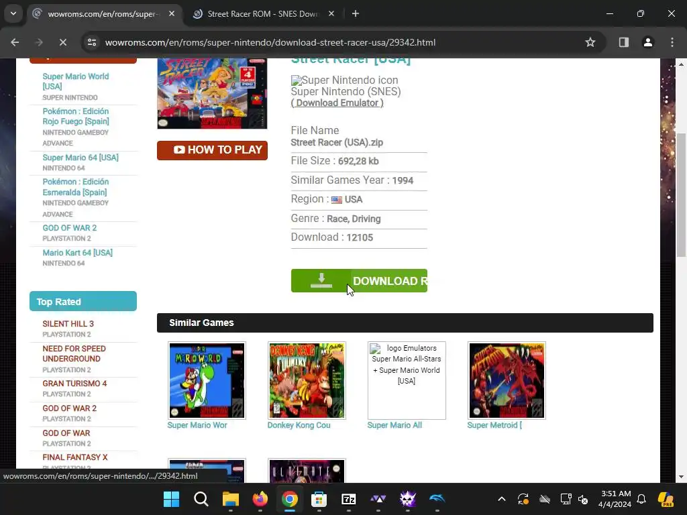
Task: Open Donkey Kong Cou title link
Action: [x=299, y=425]
